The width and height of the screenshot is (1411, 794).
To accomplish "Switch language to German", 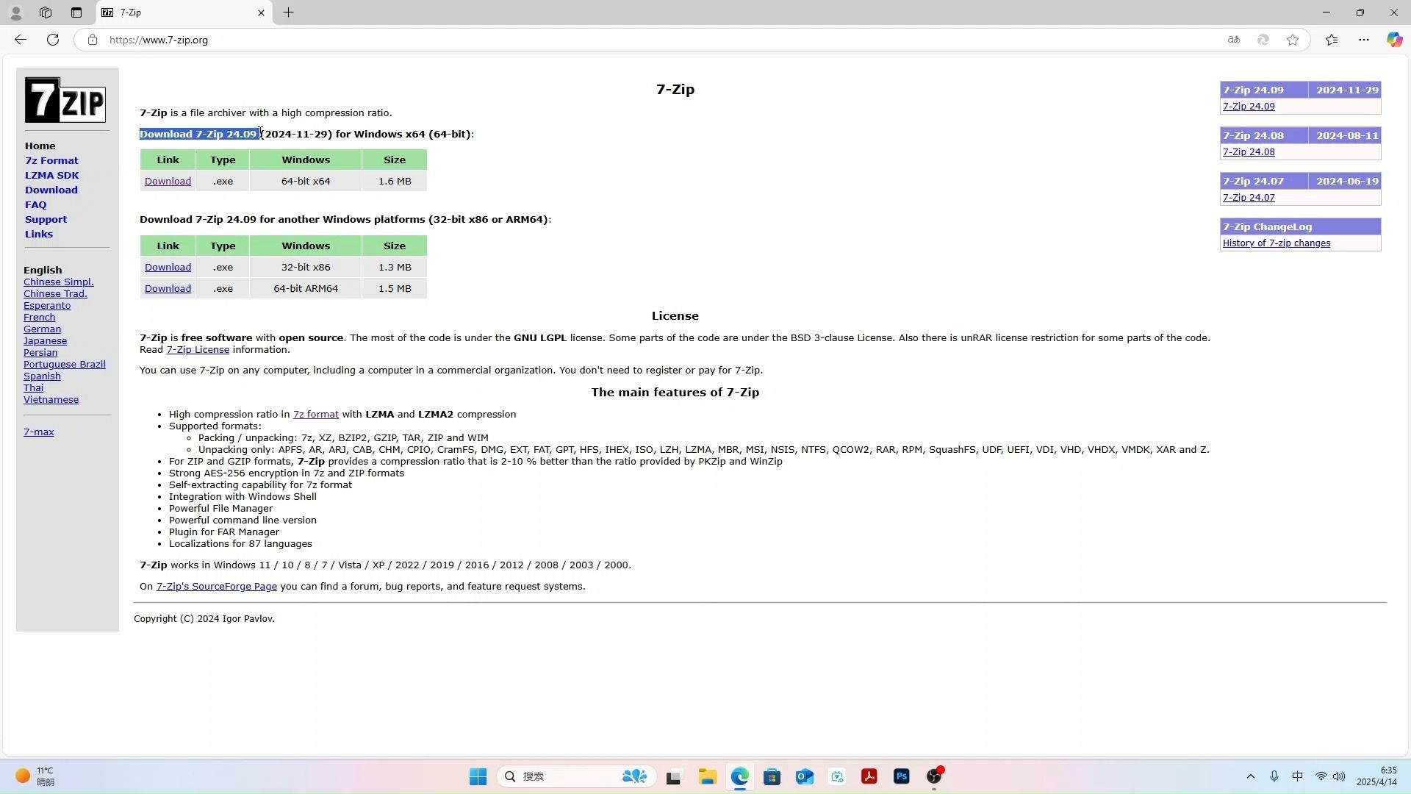I will (x=42, y=329).
